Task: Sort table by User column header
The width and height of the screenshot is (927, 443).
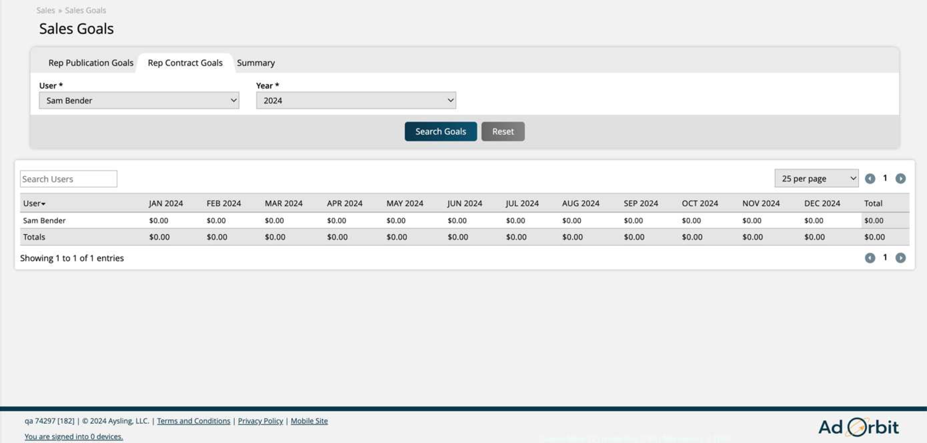Action: pyautogui.click(x=34, y=203)
